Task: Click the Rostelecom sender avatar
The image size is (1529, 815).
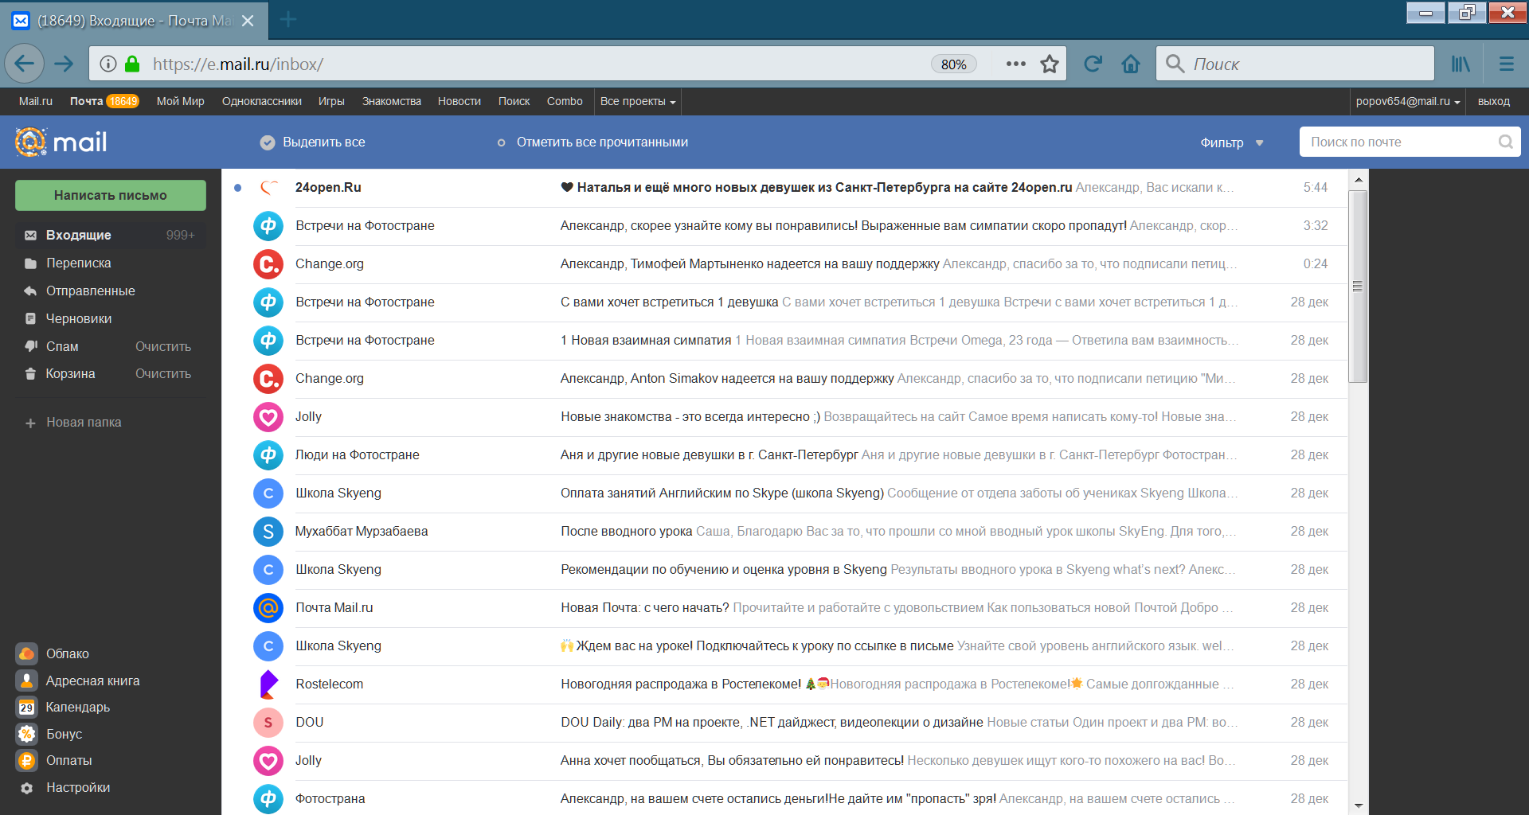Action: [x=268, y=684]
